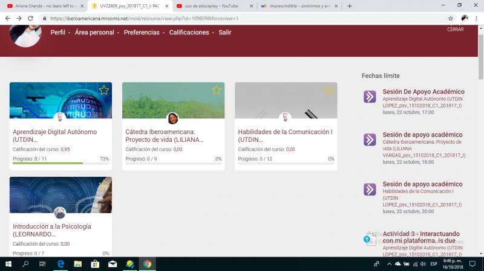Open Aprendizaje Digital Autónomo course title
The height and width of the screenshot is (271, 484).
pyautogui.click(x=54, y=135)
